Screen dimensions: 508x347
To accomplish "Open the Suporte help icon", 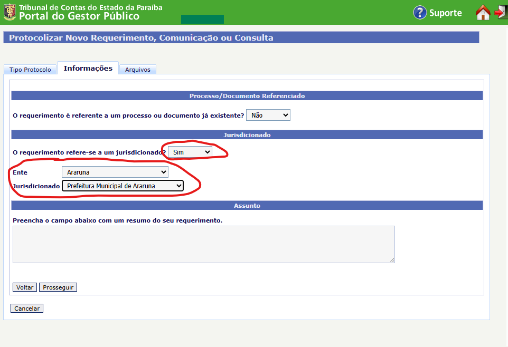I will 420,13.
